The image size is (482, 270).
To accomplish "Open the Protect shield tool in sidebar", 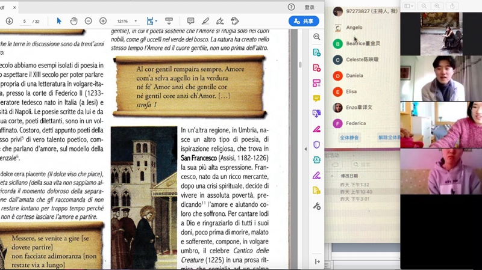I will coord(316,144).
